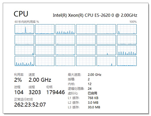Click the 3203 threads count
The width and height of the screenshot is (151, 116).
click(x=35, y=92)
